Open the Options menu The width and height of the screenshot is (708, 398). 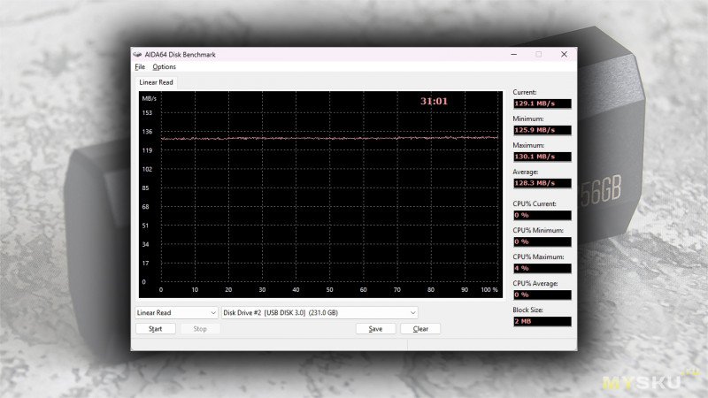click(164, 67)
